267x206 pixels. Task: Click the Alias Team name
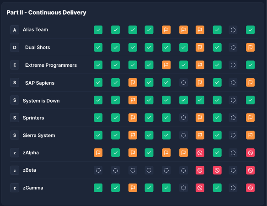point(35,30)
